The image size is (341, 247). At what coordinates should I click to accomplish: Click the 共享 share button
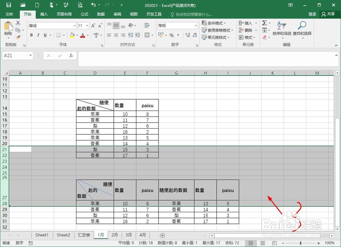tap(328, 14)
